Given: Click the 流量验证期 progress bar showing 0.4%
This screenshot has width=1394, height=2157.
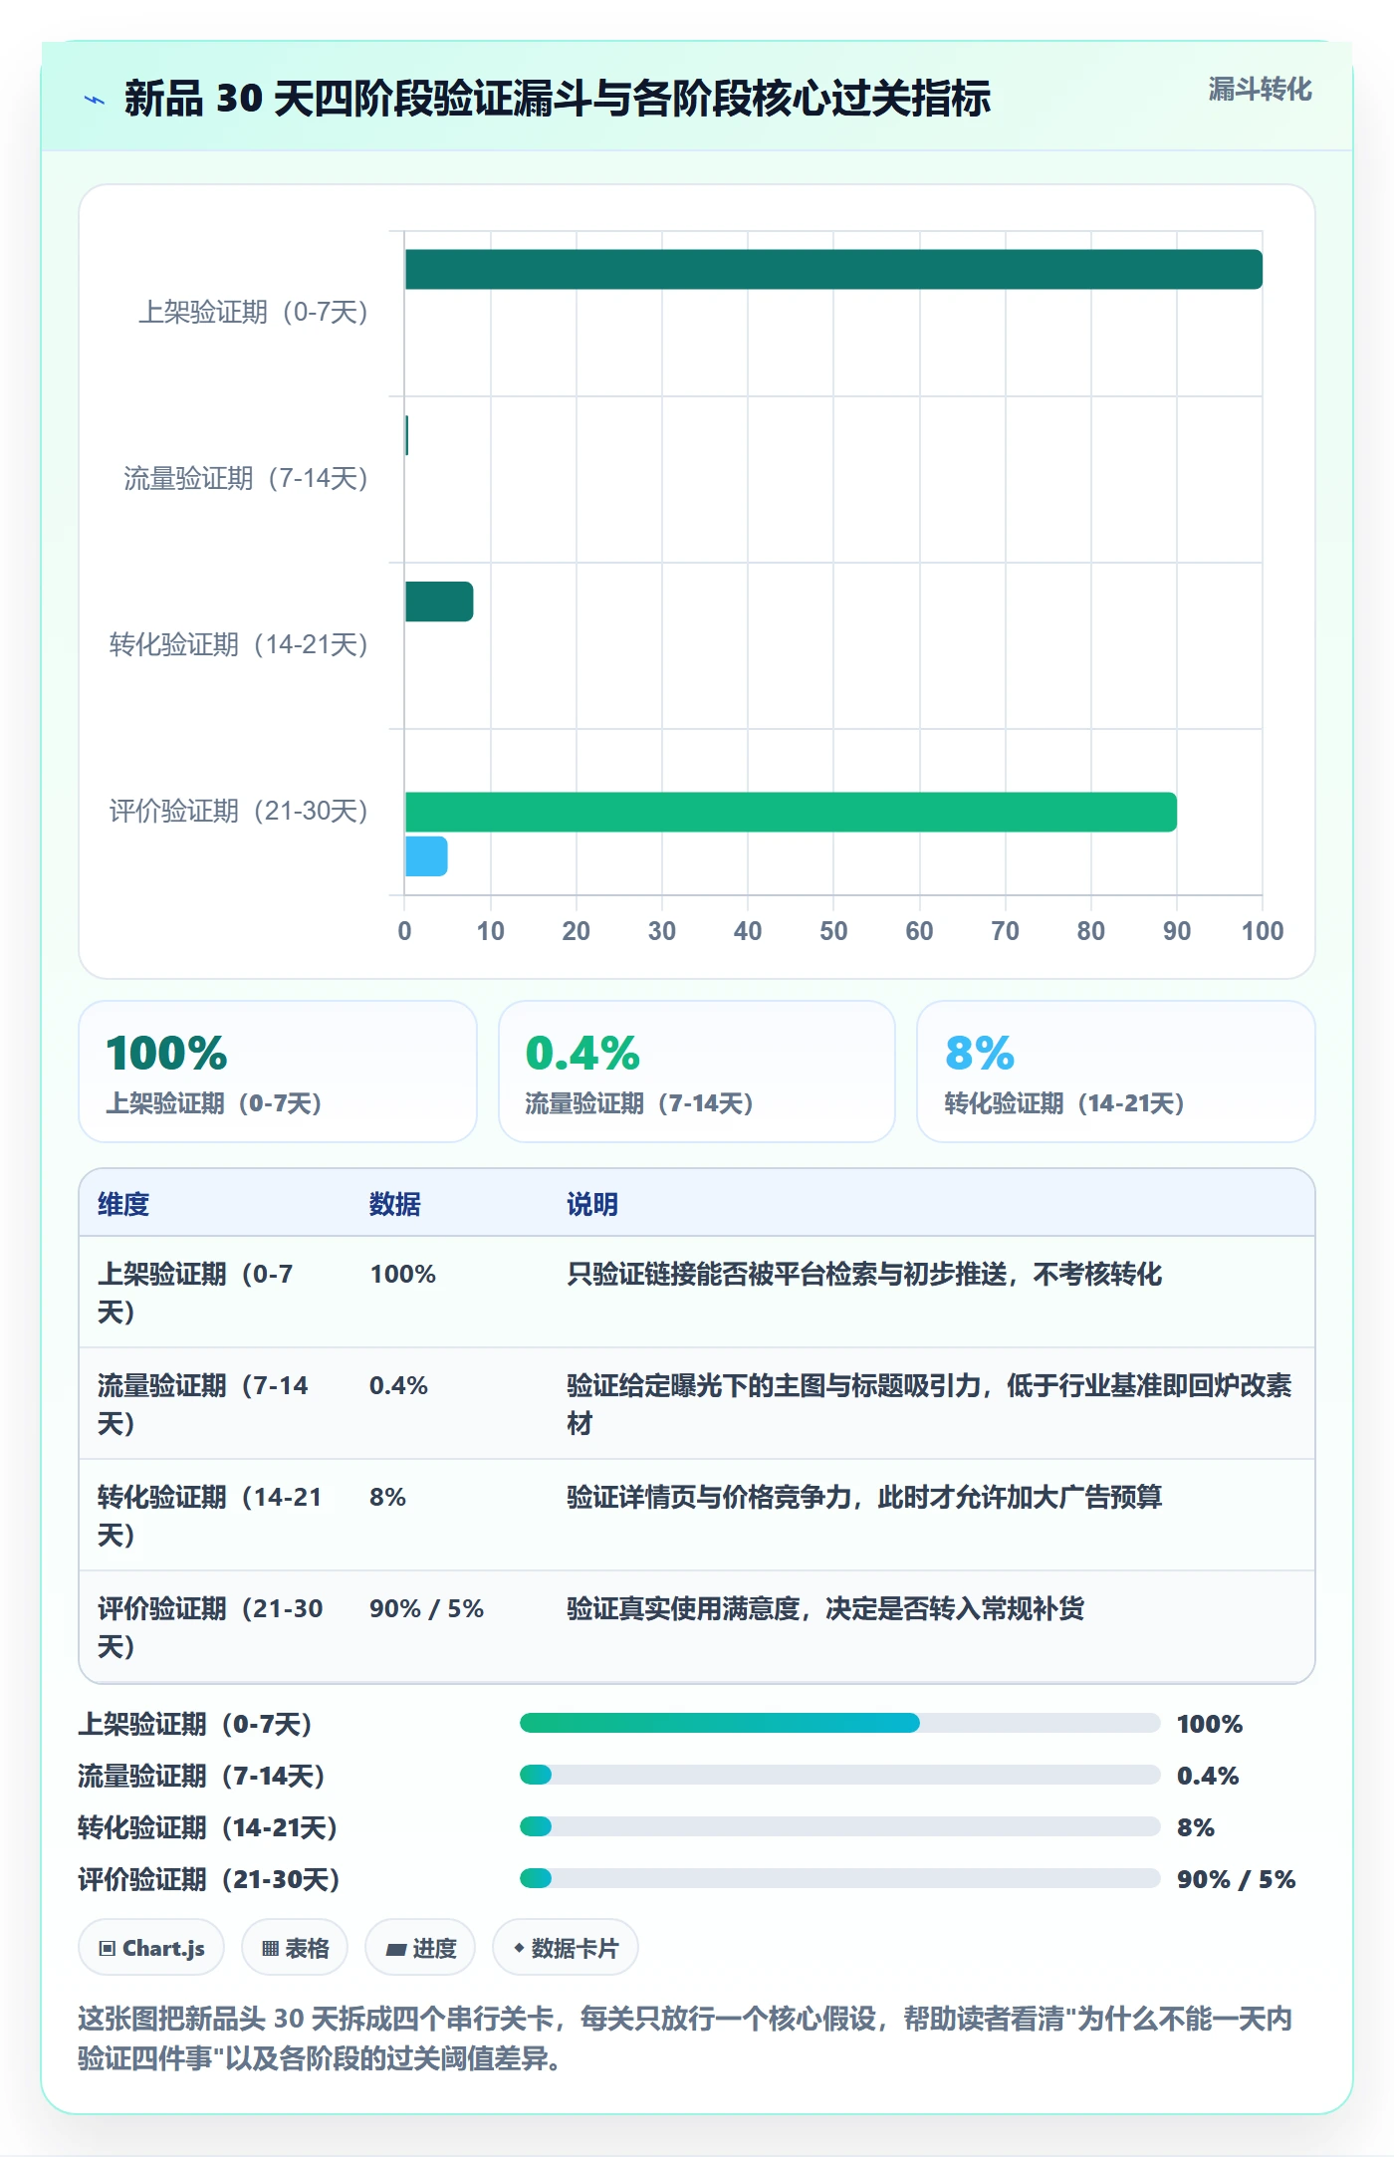Looking at the screenshot, I should pos(839,1775).
